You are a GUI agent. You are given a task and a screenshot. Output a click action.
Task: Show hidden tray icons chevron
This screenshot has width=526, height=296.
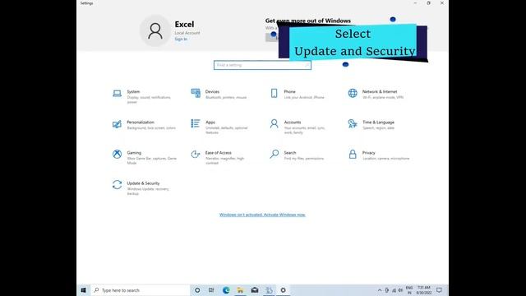(380, 290)
